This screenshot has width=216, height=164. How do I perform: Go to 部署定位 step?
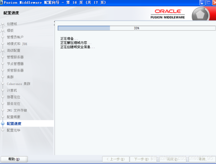click(13, 97)
